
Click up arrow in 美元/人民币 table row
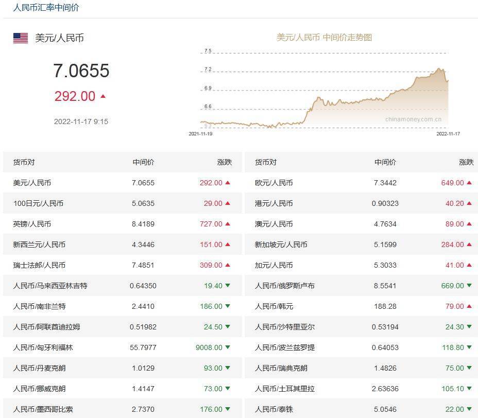[228, 183]
